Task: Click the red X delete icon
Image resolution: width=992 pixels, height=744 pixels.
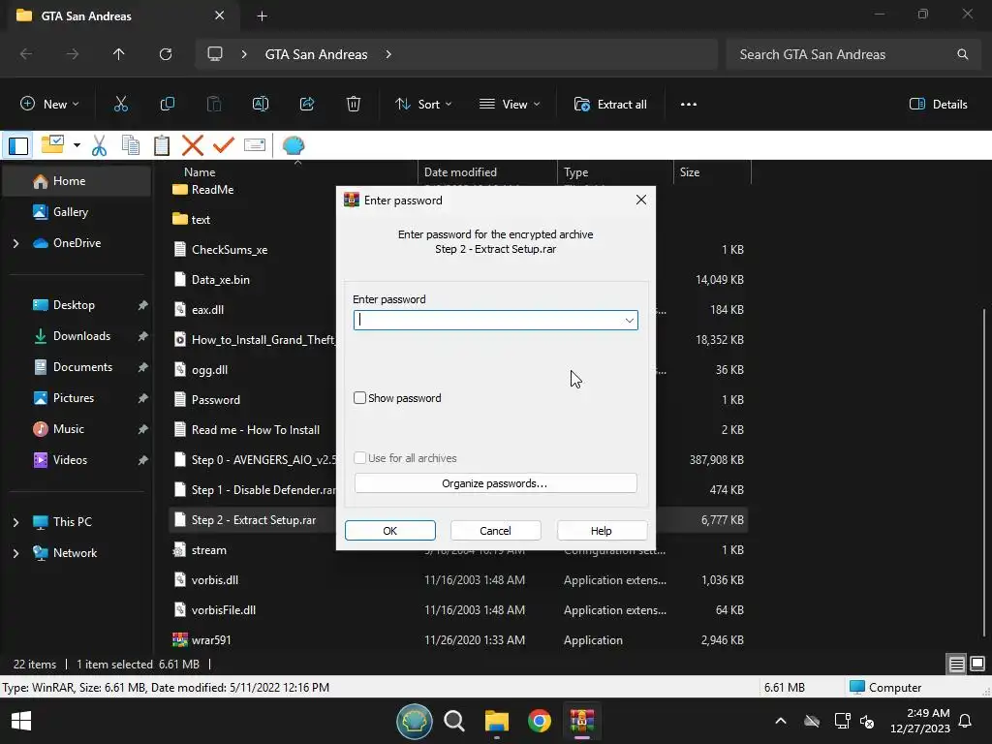Action: pyautogui.click(x=193, y=145)
